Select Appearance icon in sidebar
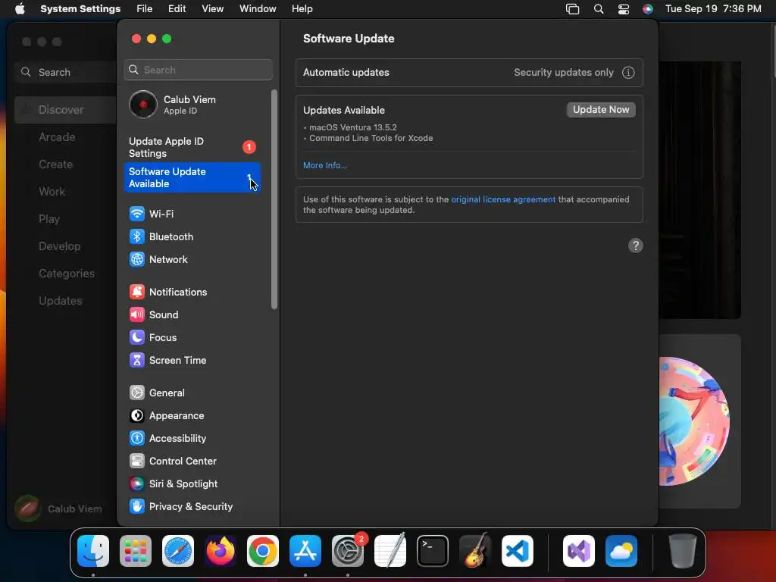 pos(137,416)
